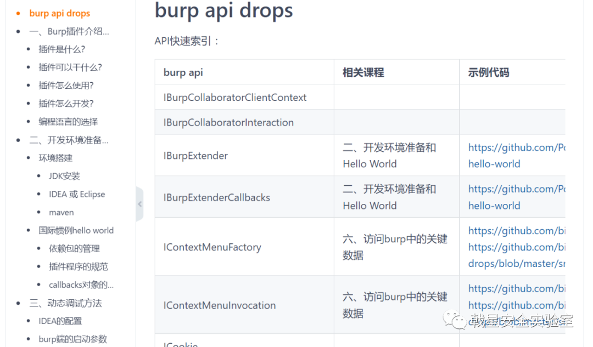Go to '插件怎么开发?' section
Viewport: 593px width, 347px height.
[66, 104]
